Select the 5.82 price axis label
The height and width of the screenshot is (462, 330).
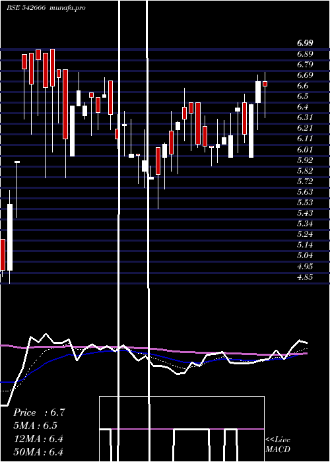pyautogui.click(x=305, y=170)
